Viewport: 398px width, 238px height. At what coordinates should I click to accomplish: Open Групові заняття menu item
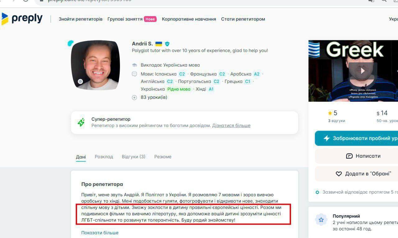[x=125, y=19]
